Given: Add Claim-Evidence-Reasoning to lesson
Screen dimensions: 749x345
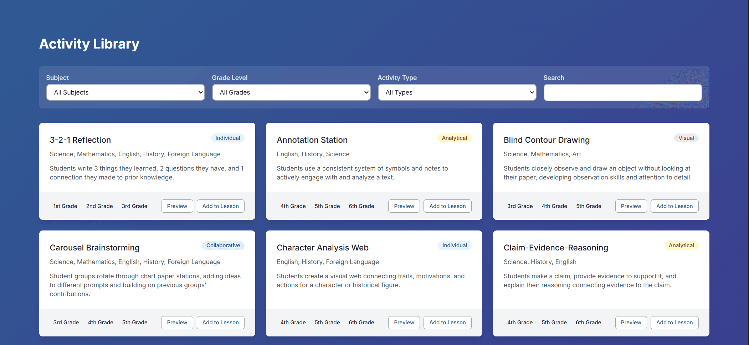Looking at the screenshot, I should click(x=674, y=323).
